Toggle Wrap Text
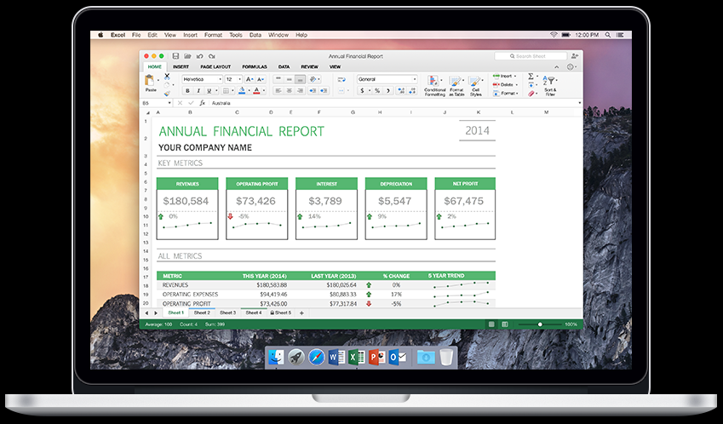 341,79
